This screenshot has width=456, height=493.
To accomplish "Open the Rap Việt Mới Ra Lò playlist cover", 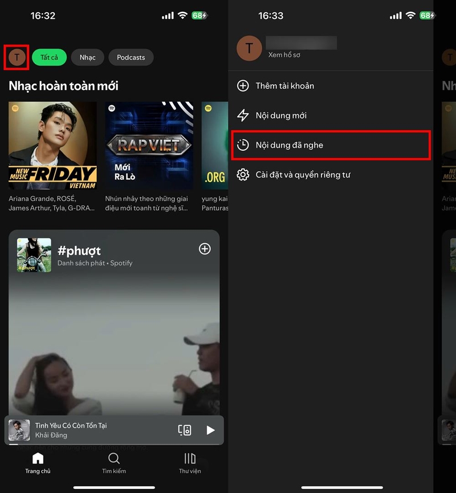I will point(149,145).
